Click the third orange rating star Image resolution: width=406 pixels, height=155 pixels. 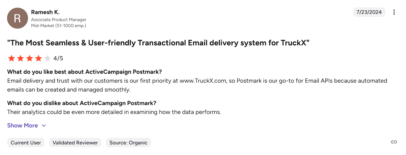tap(30, 59)
